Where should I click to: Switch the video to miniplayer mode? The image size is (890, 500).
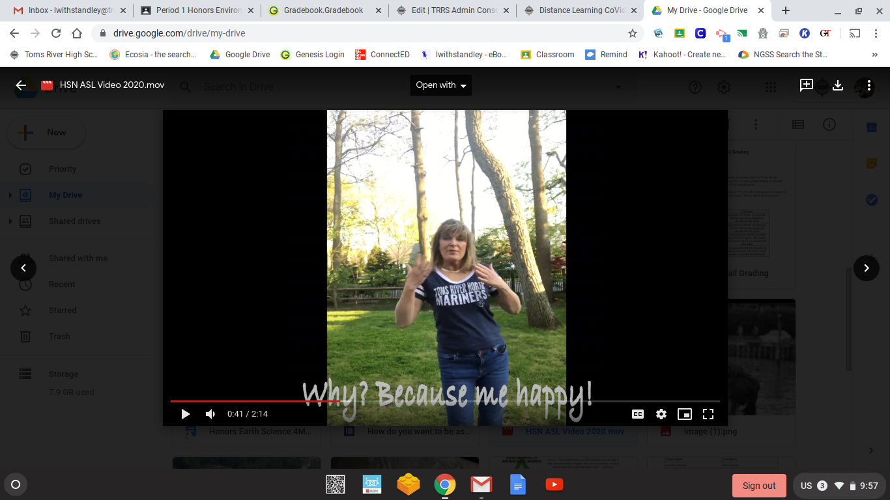pyautogui.click(x=685, y=414)
